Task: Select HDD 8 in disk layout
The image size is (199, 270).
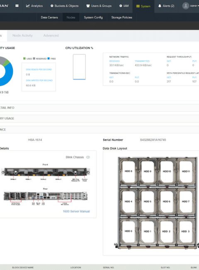Action: point(129,171)
